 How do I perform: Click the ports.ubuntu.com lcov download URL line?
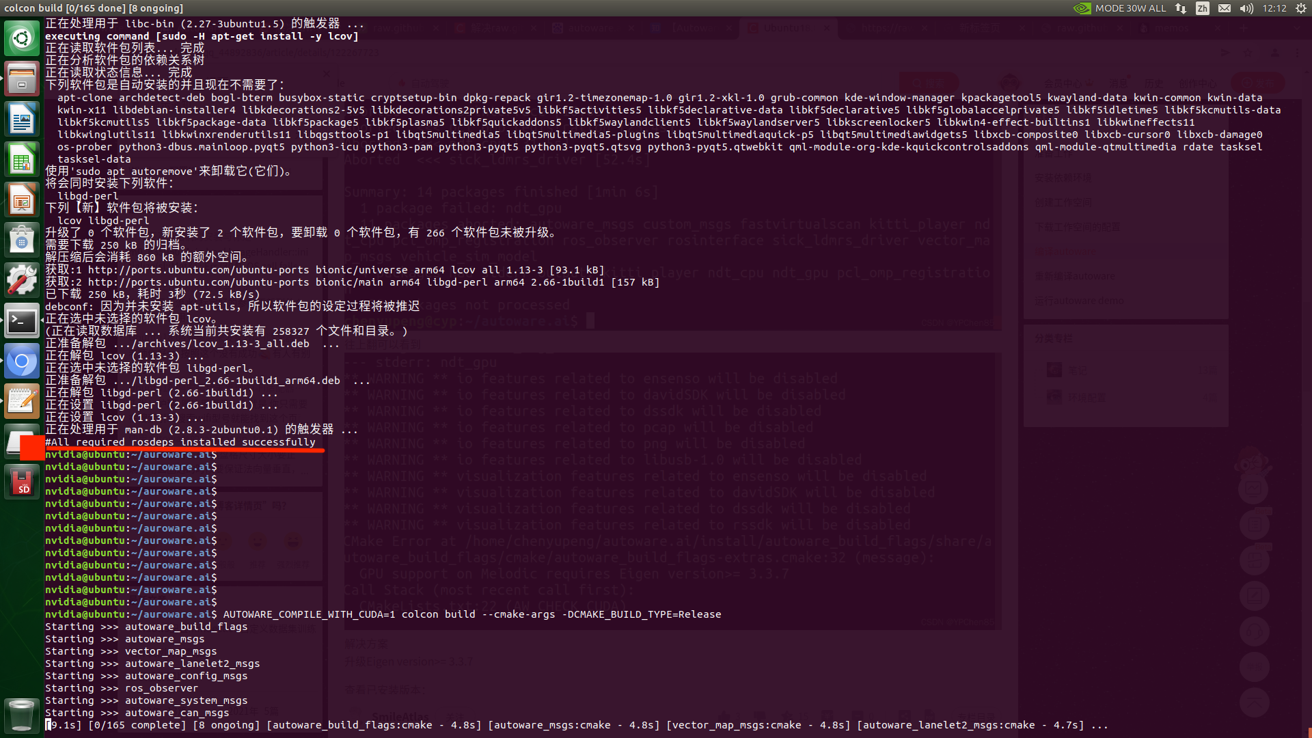pyautogui.click(x=325, y=270)
